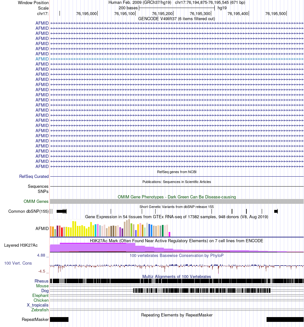Click the Rhesus alignment block row

(x=177, y=281)
